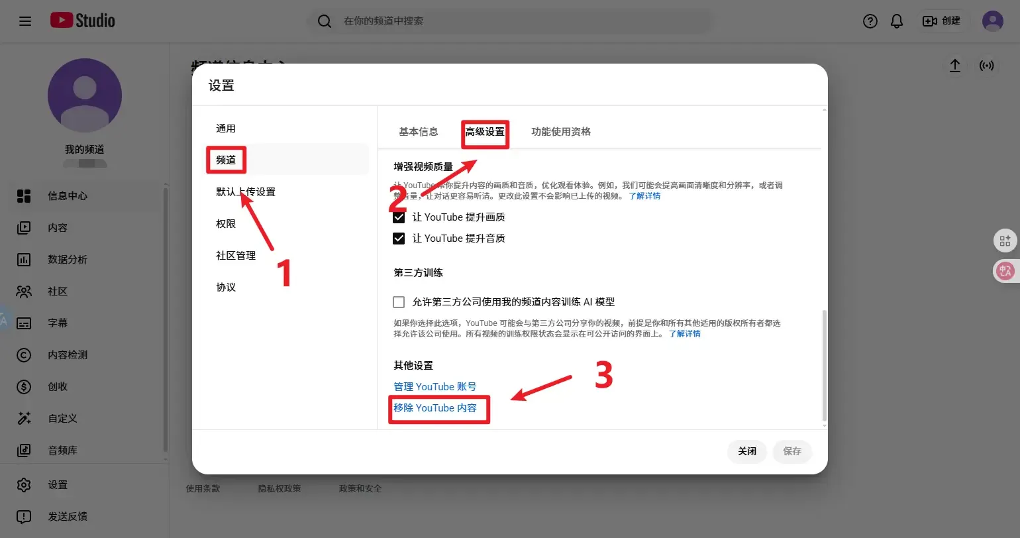Open the 字幕 section from sidebar
This screenshot has width=1020, height=538.
[25, 323]
